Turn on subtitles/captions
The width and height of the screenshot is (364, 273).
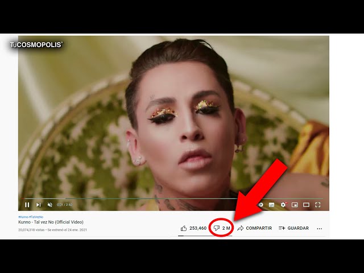271,205
